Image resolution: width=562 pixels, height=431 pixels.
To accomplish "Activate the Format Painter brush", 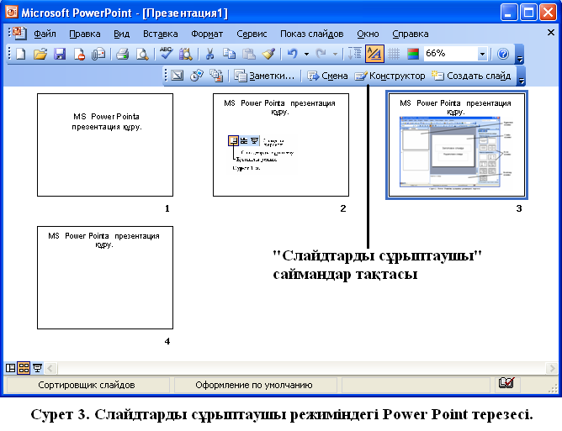I will point(268,54).
